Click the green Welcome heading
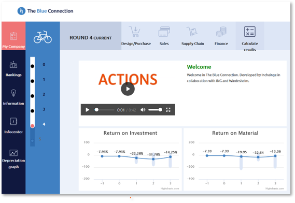This screenshot has height=203, width=295. pyautogui.click(x=199, y=67)
